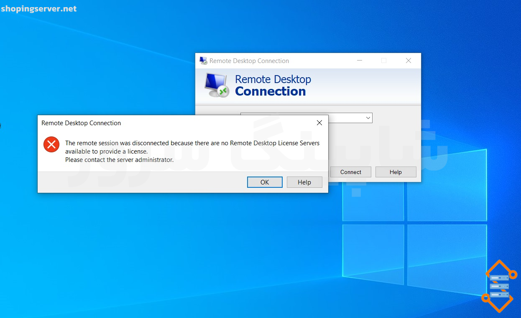This screenshot has height=318, width=521.
Task: Click the main window title bar text
Action: click(249, 61)
